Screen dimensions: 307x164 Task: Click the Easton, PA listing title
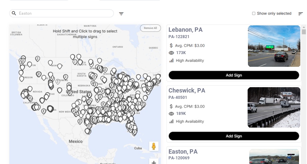click(183, 152)
